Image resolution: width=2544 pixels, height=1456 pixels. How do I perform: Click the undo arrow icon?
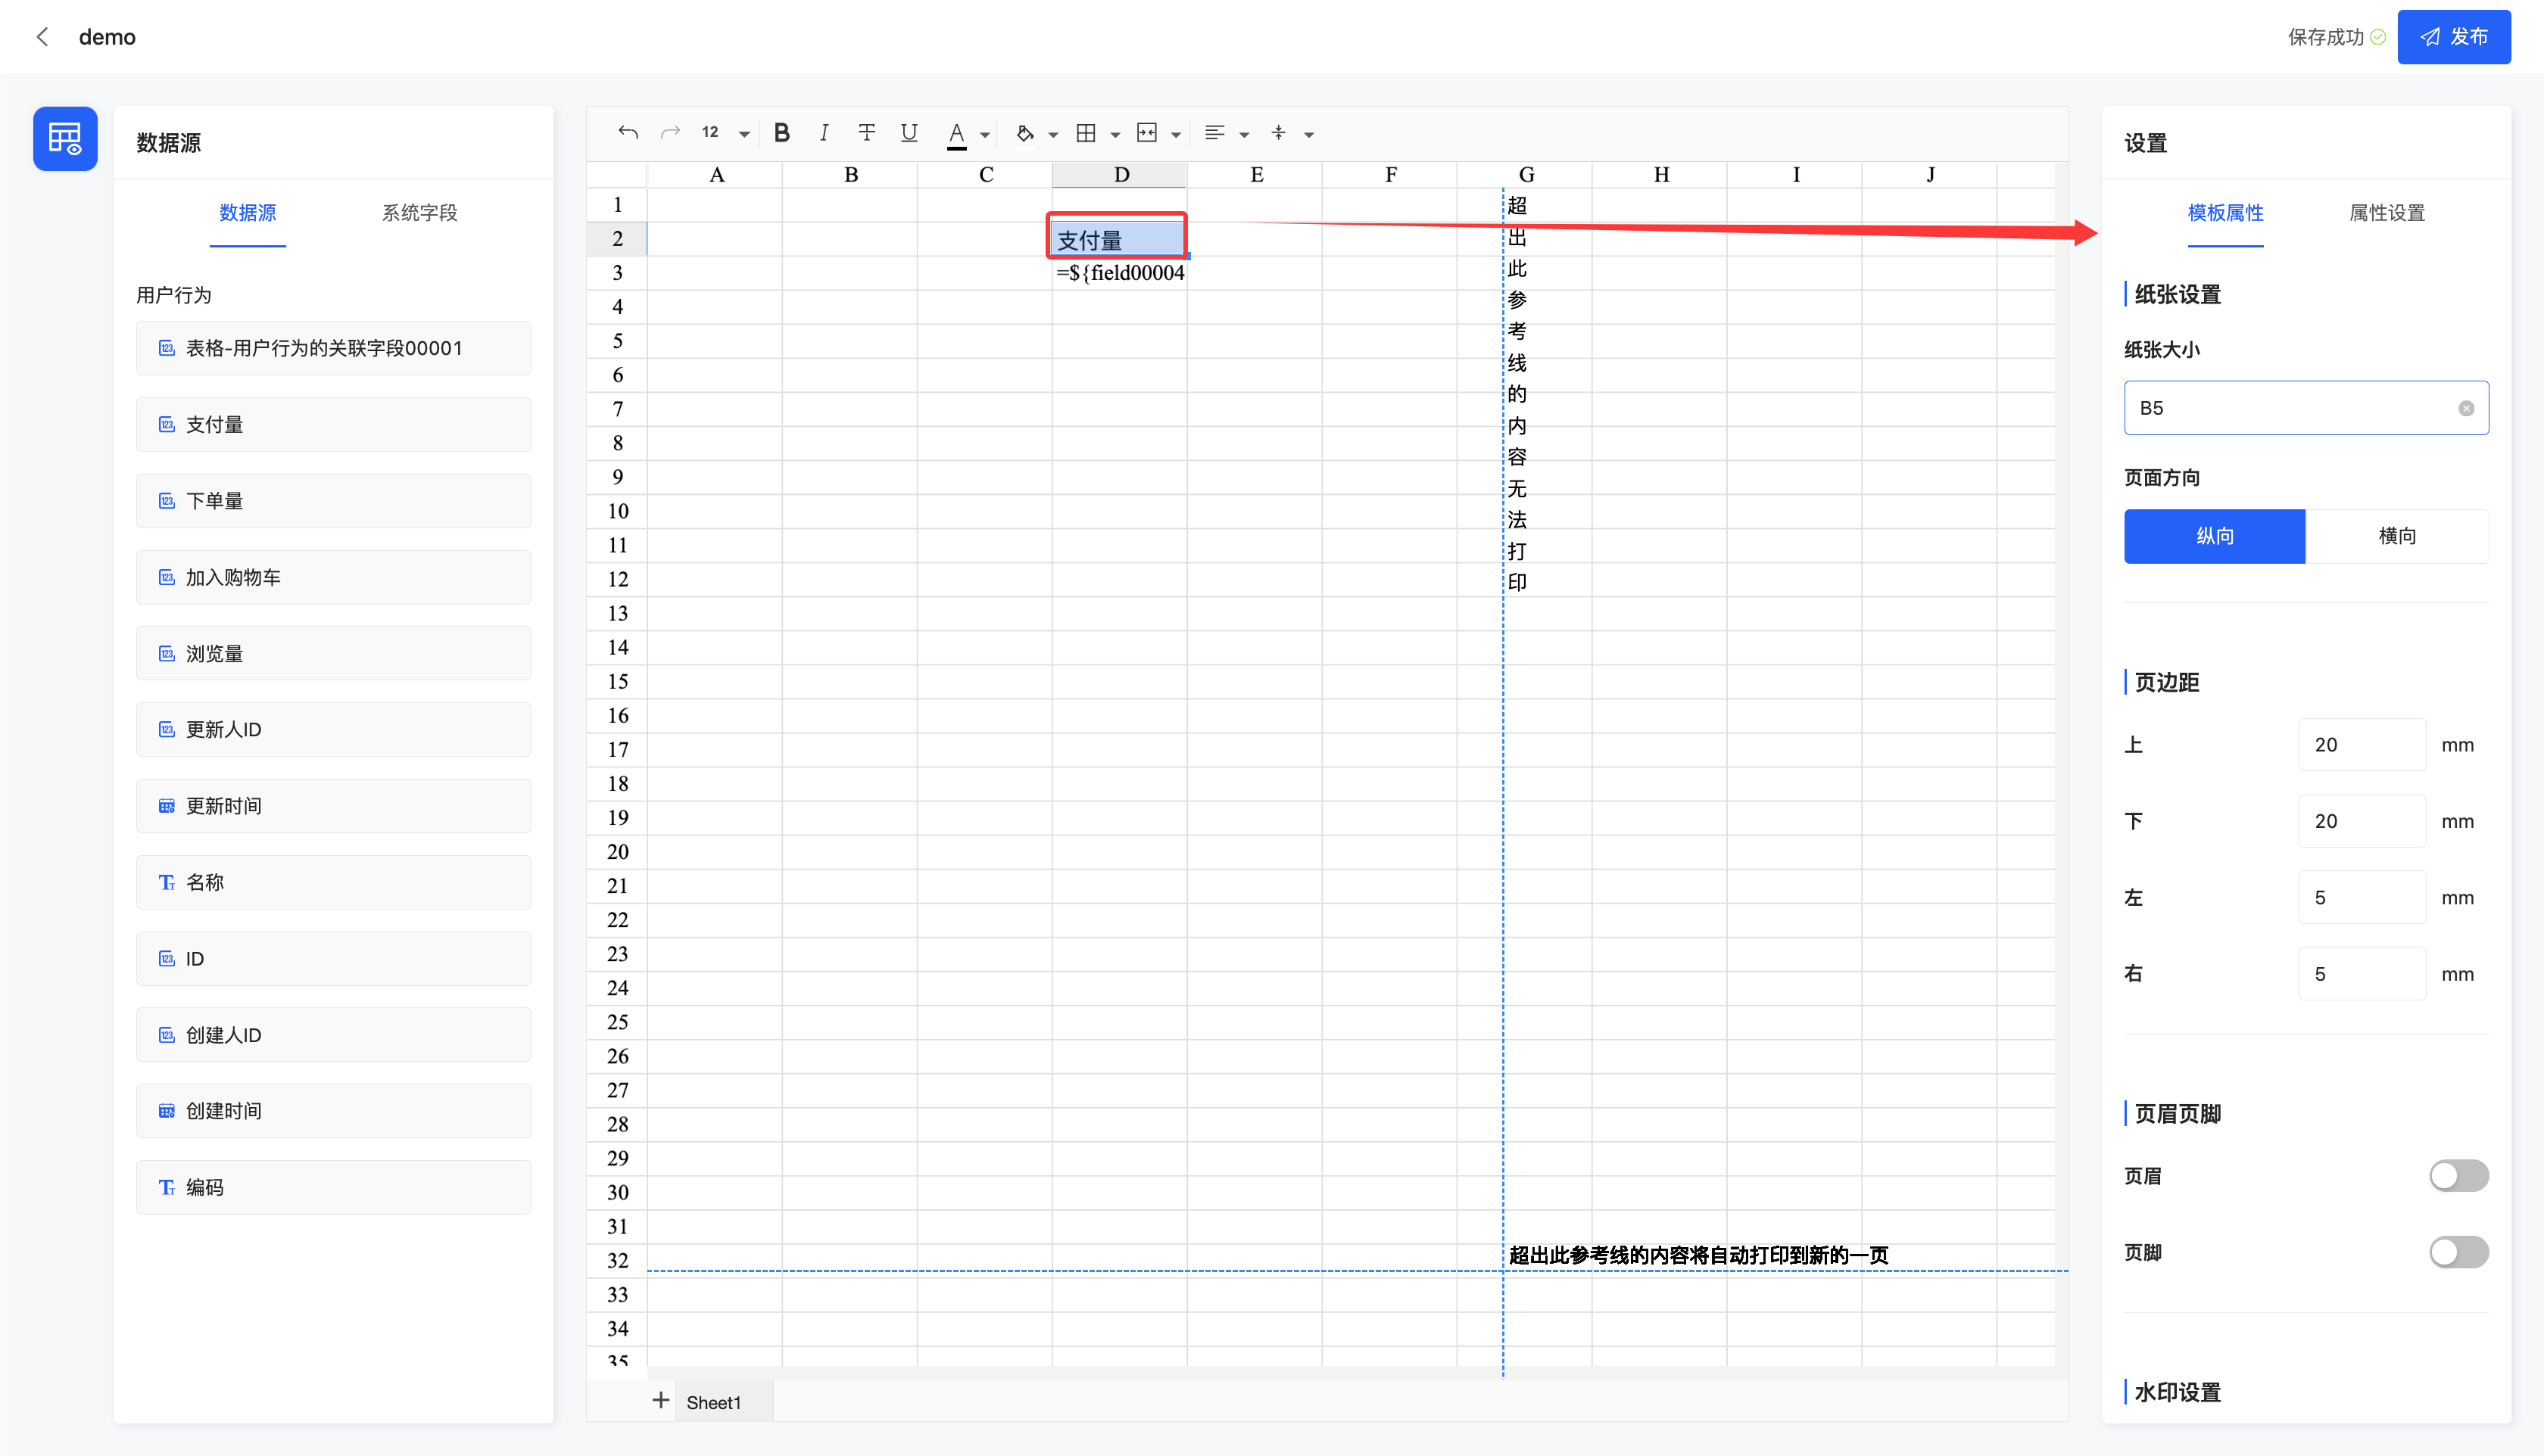point(627,133)
